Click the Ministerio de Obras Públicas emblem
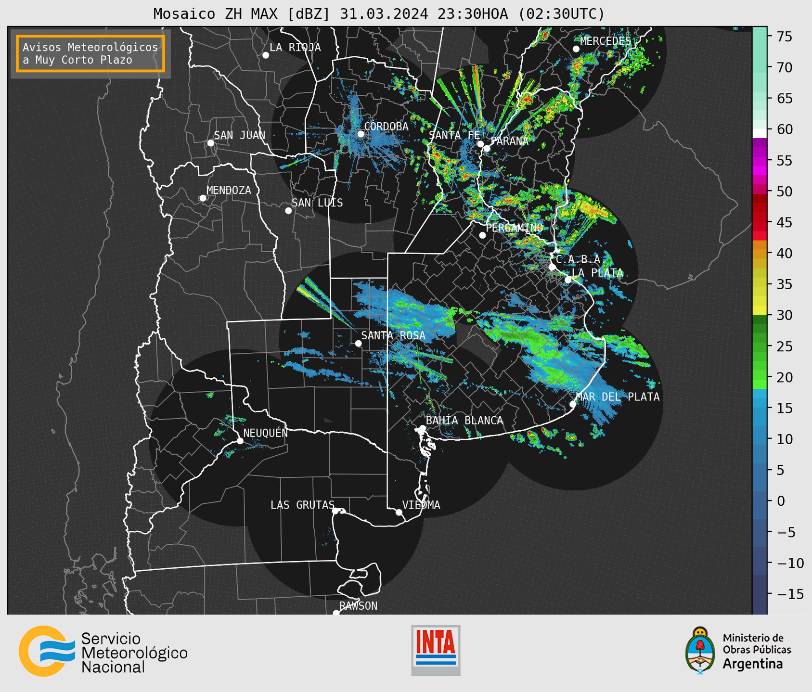812x692 pixels. [701, 650]
